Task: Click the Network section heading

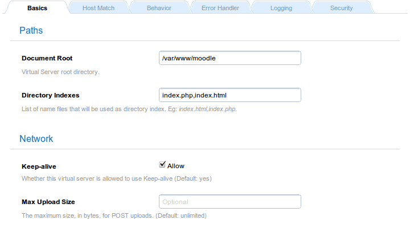Action: pos(36,139)
